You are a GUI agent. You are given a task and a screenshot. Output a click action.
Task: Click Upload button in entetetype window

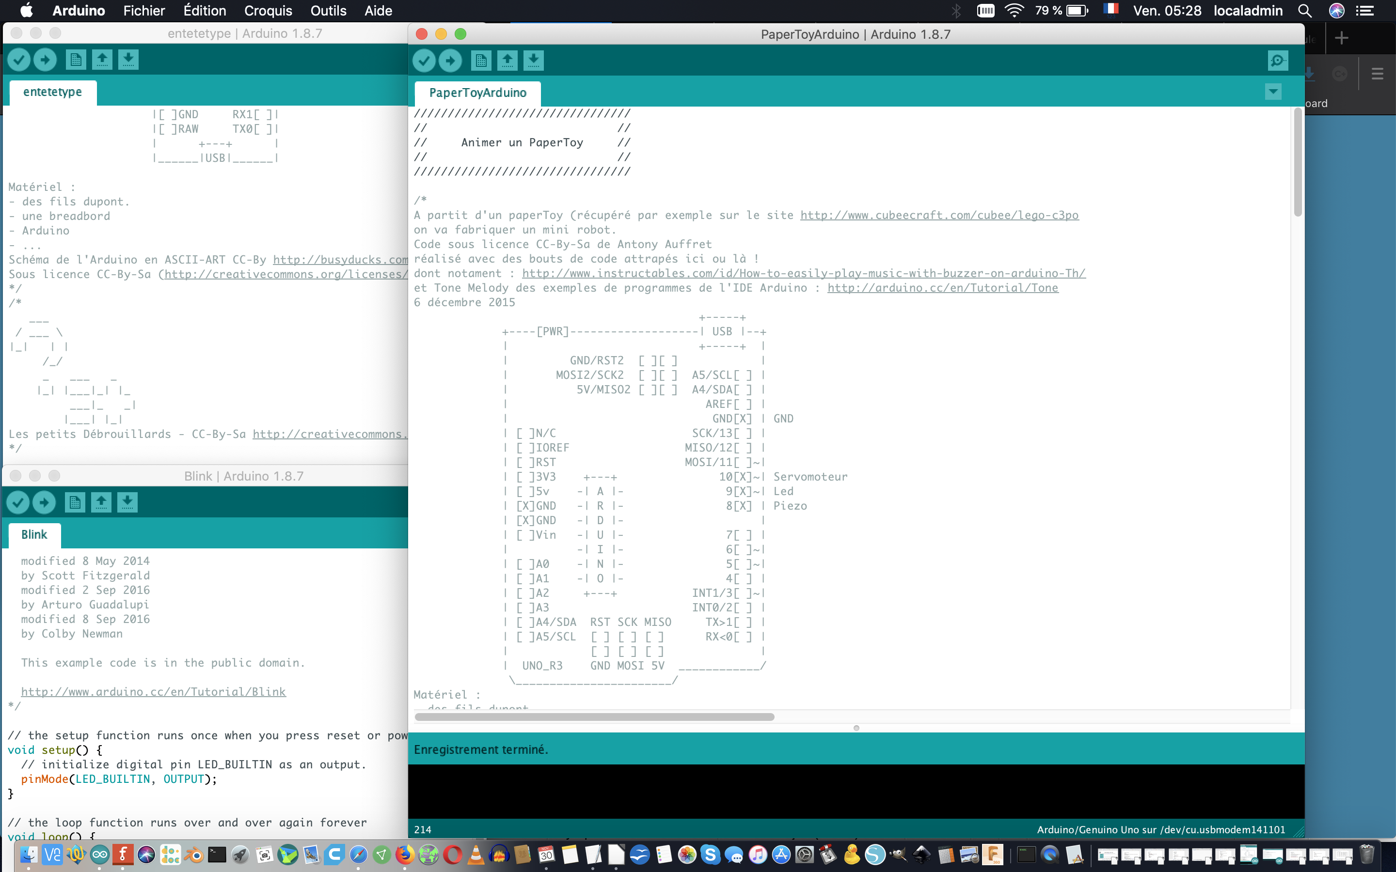pos(45,60)
